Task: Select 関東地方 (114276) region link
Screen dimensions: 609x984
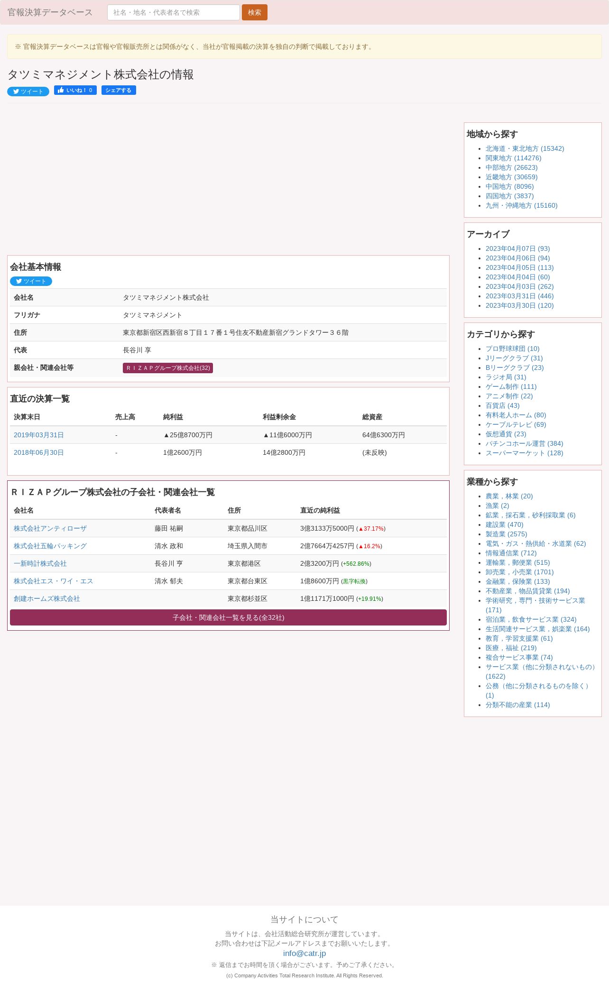Action: [x=513, y=158]
